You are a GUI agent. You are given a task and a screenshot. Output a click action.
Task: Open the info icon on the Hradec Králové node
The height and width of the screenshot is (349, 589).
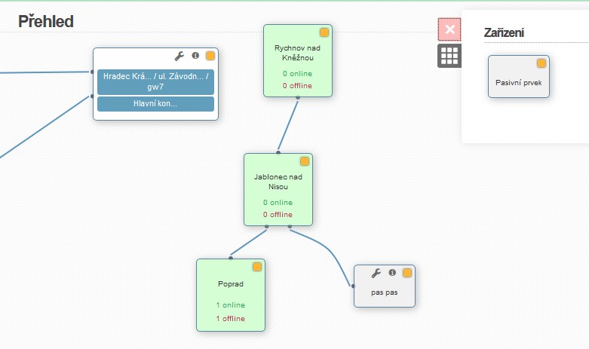195,56
